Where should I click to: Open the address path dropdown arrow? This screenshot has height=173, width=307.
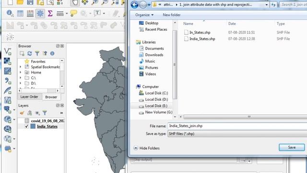pos(267,5)
